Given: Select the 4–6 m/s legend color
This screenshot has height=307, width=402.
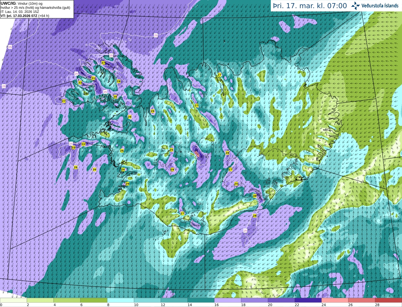Looking at the screenshot, I should coord(67,300).
